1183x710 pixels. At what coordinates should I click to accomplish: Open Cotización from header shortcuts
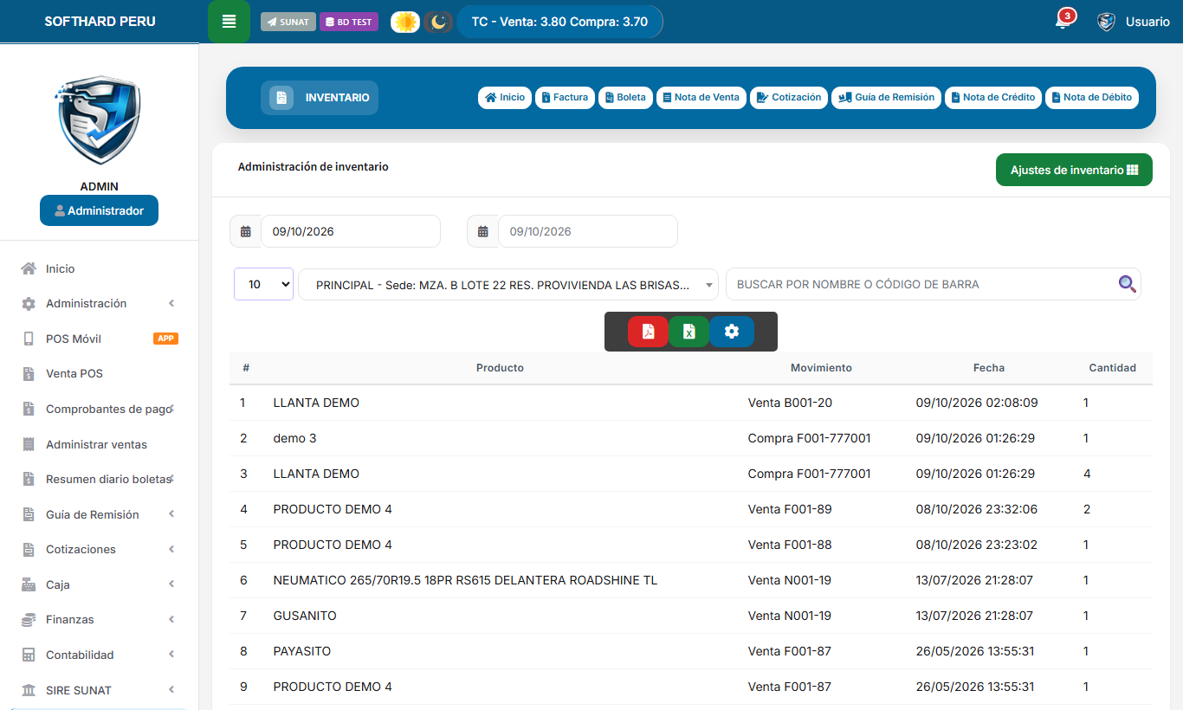pyautogui.click(x=789, y=98)
